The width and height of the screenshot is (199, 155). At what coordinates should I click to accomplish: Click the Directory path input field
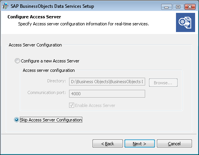(107, 82)
